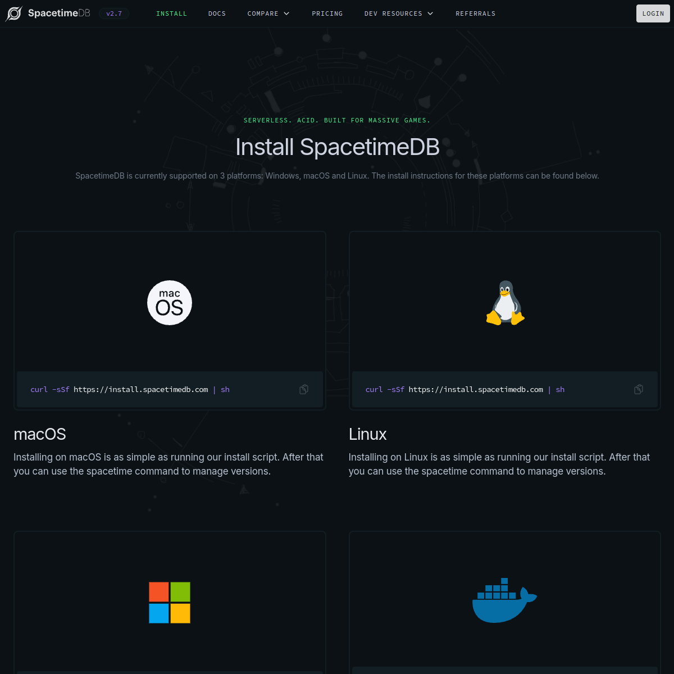This screenshot has height=674, width=674.
Task: Click the 'Installing on Linux' description paragraph
Action: [x=499, y=464]
